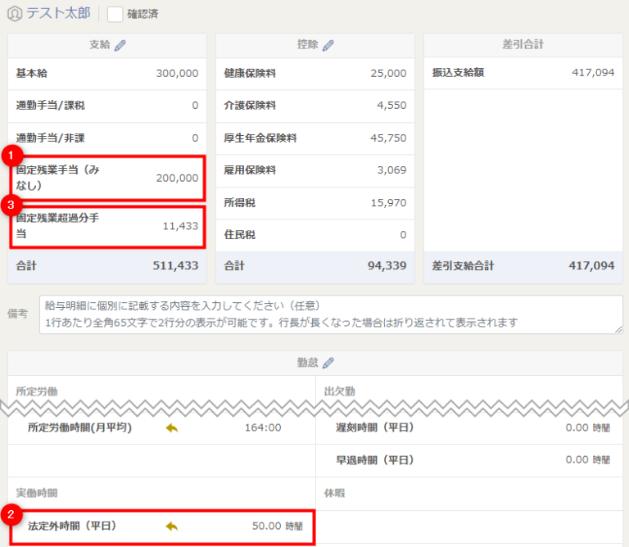Select the 通勤手当/非課 row label
The image size is (629, 547).
pyautogui.click(x=50, y=138)
